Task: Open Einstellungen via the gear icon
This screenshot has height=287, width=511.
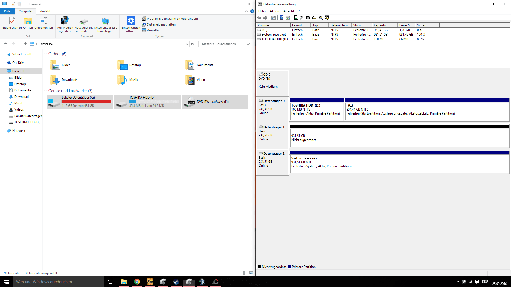Action: 131,21
